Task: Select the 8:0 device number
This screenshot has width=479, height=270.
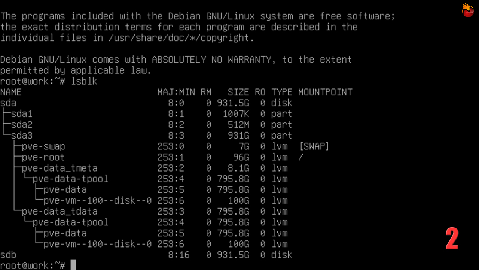Action: pos(176,103)
